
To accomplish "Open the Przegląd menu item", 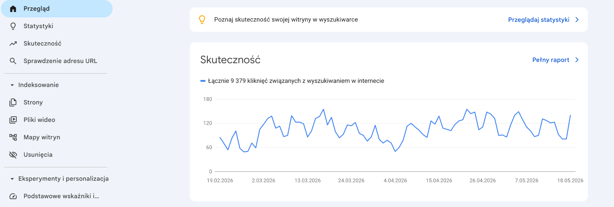I will coord(57,9).
